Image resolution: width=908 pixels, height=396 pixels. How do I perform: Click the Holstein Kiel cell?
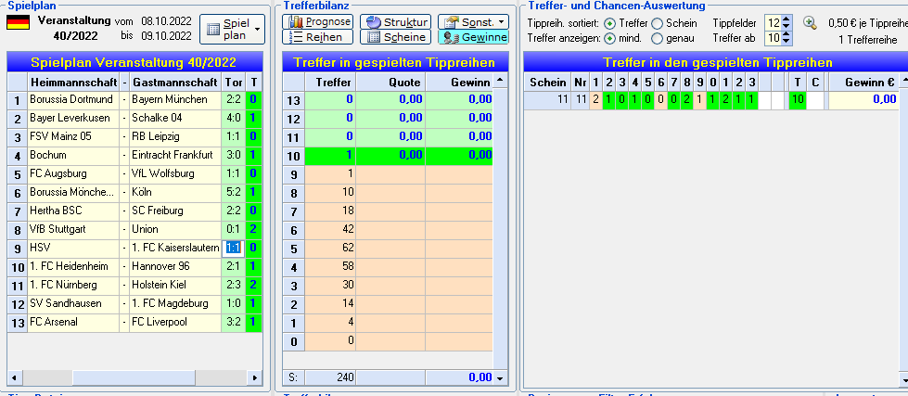(x=175, y=285)
